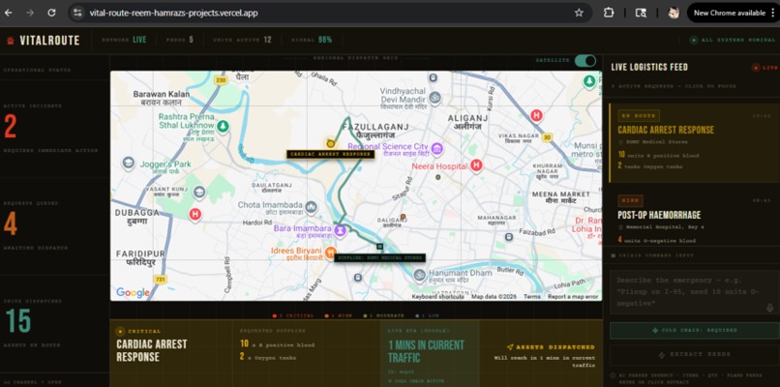Click the VitalRoute logo icon
The image size is (780, 387).
(x=10, y=41)
